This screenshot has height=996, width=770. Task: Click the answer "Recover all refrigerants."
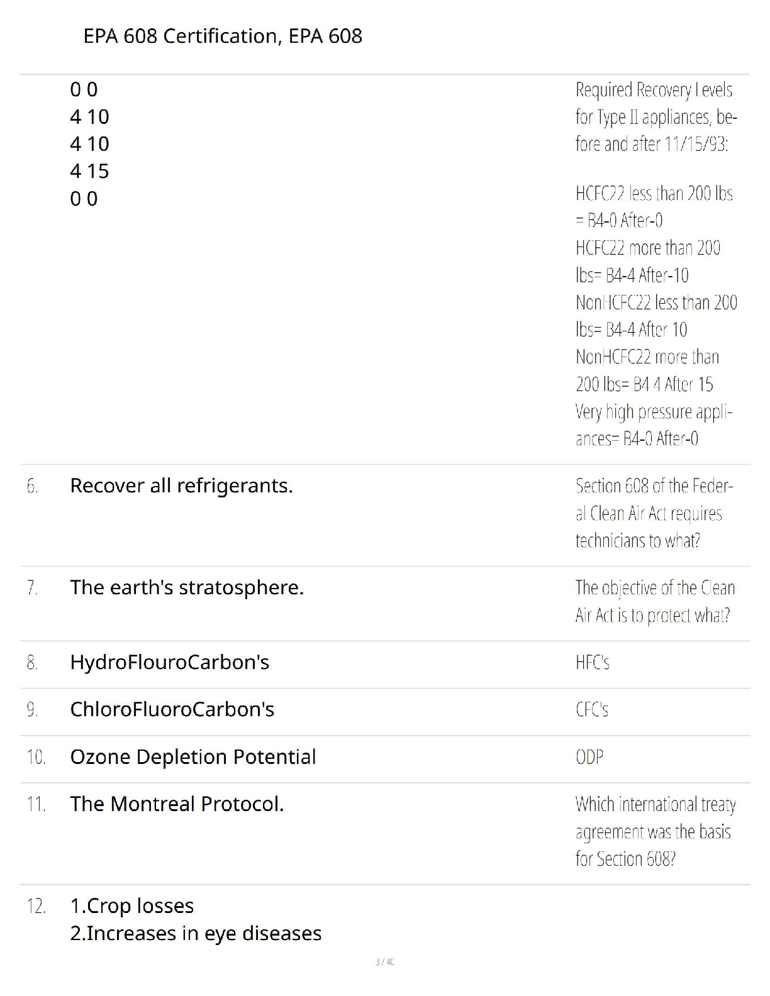(x=181, y=486)
